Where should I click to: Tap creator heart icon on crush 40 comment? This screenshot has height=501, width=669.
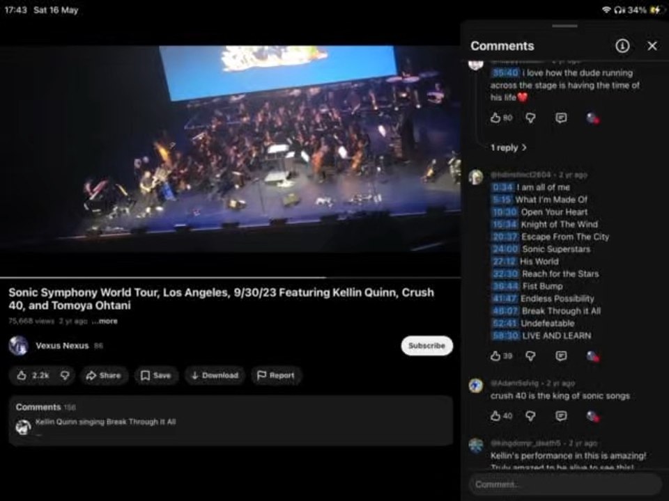(x=592, y=416)
